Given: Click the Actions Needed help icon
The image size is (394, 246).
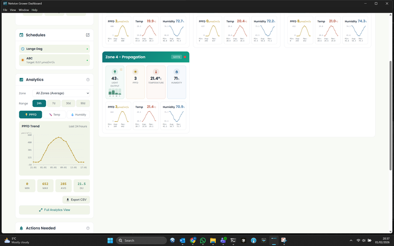Looking at the screenshot, I should (88, 228).
